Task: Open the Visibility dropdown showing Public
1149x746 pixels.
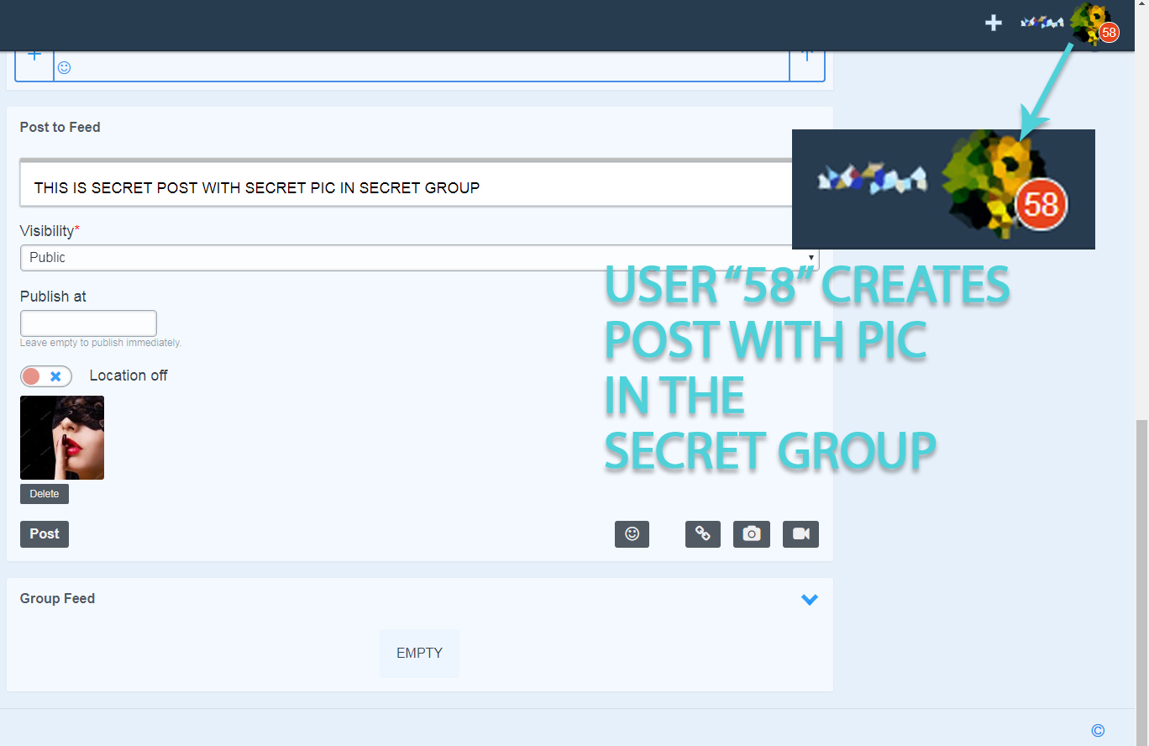Action: coord(418,258)
